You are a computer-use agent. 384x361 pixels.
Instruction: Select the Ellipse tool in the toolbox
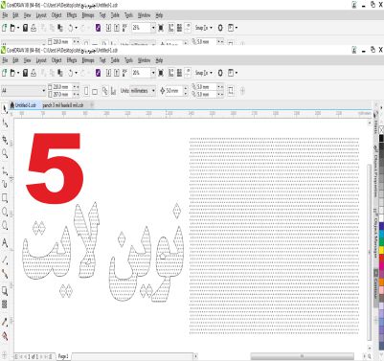point(5,212)
